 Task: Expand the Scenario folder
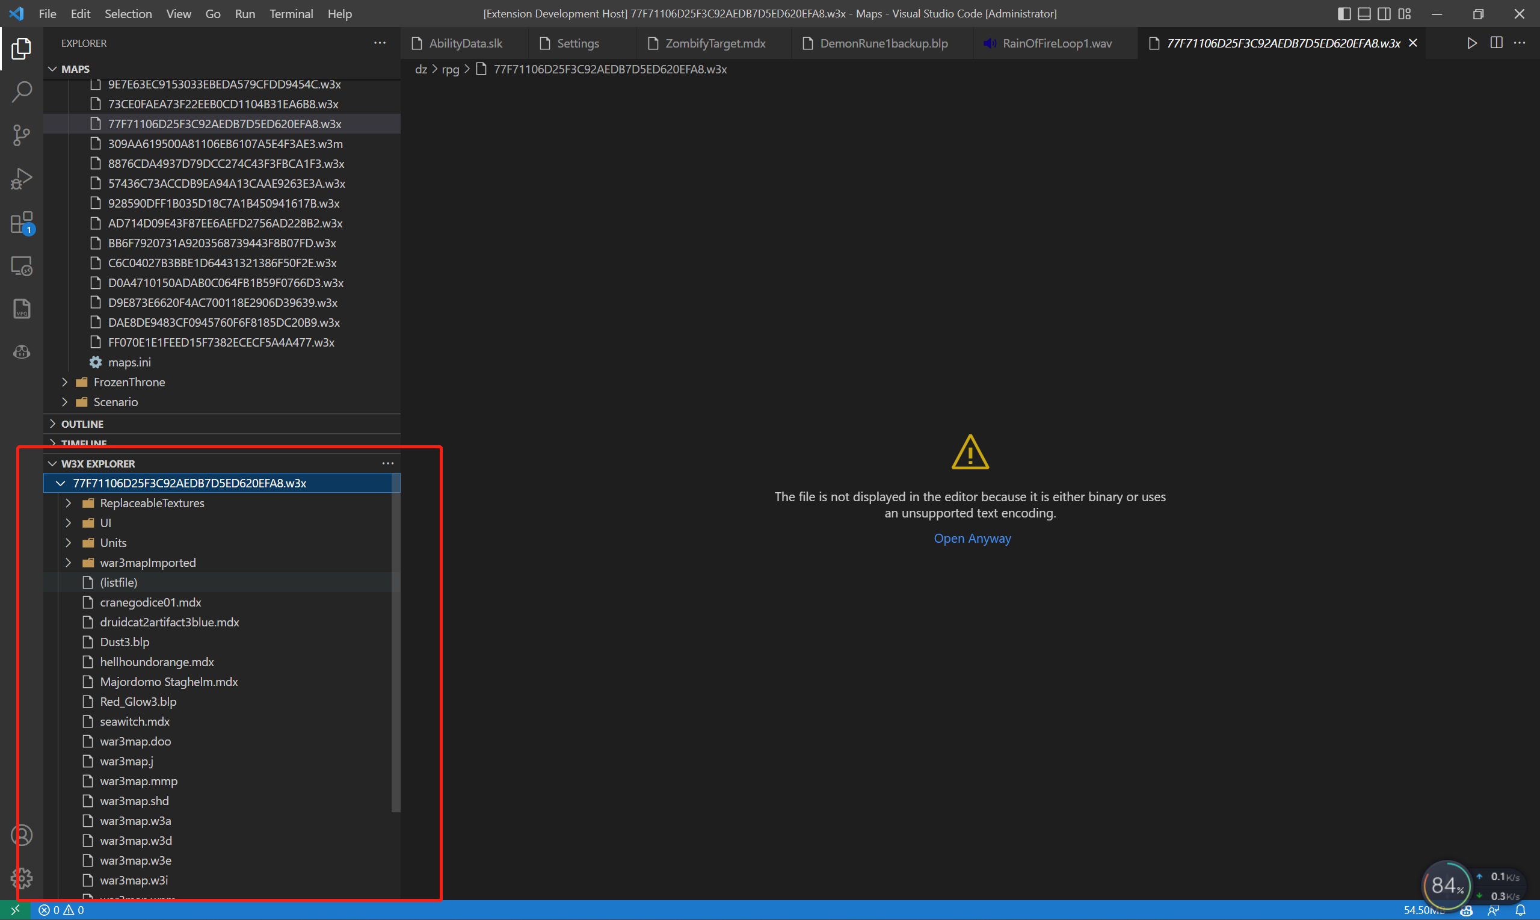coord(64,402)
